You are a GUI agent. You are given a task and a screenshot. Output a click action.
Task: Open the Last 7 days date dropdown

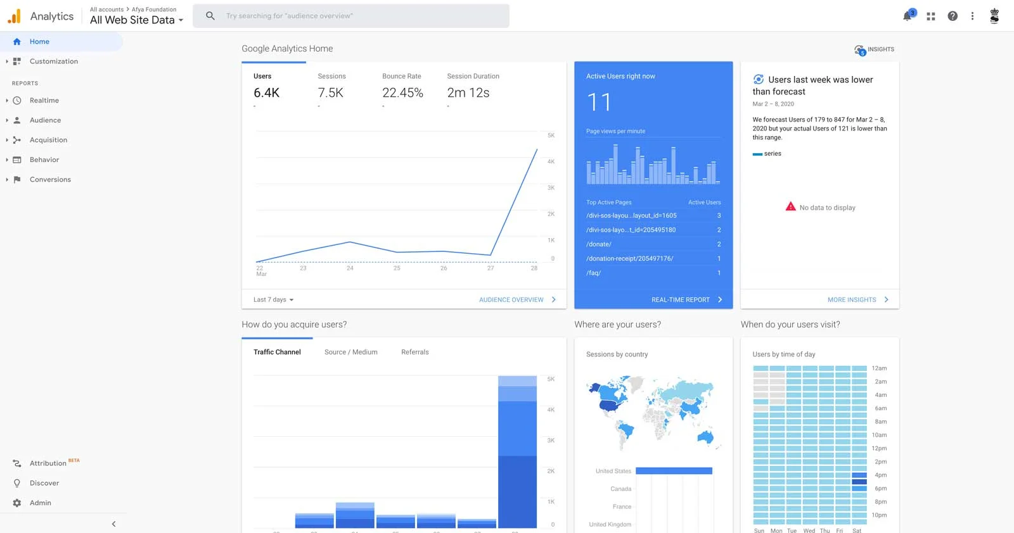point(274,300)
